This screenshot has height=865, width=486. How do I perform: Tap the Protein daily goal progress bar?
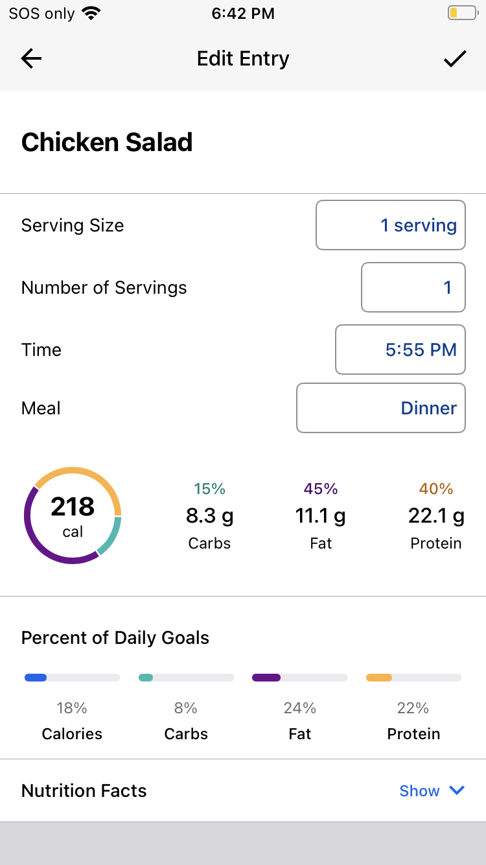tap(414, 678)
